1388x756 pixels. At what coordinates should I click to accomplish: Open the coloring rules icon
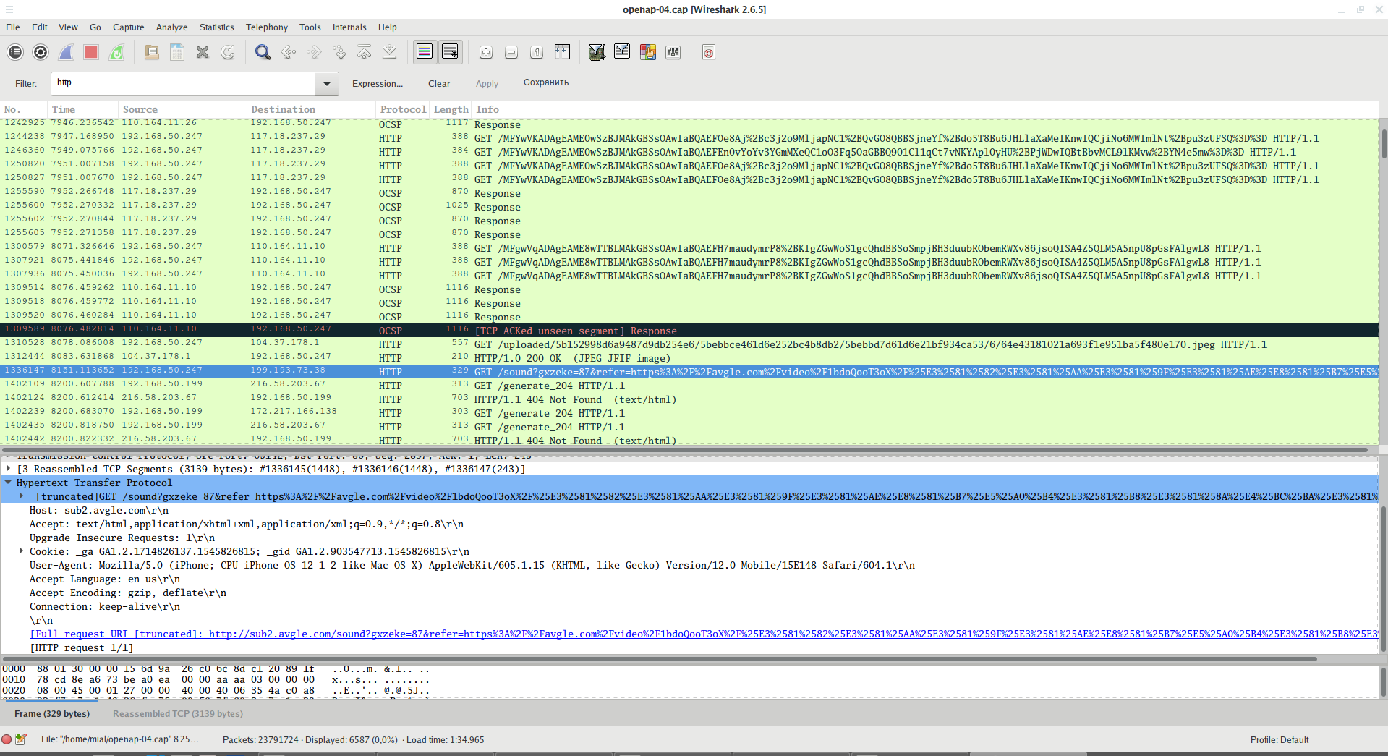[647, 52]
